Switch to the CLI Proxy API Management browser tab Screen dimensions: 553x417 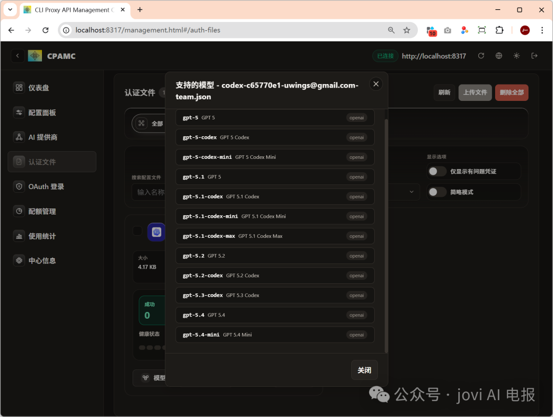pos(72,10)
